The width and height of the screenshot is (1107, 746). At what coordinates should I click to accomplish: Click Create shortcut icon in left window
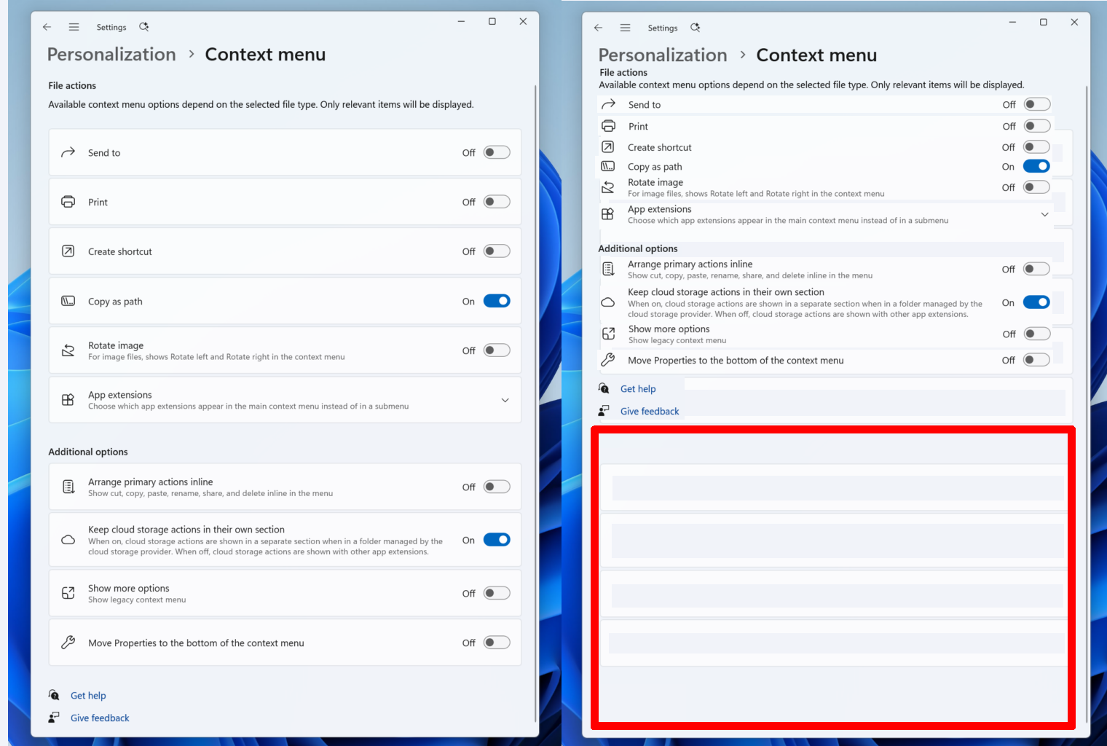pos(68,251)
